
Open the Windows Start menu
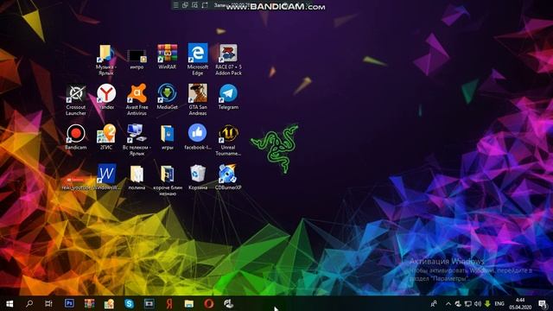(10, 303)
